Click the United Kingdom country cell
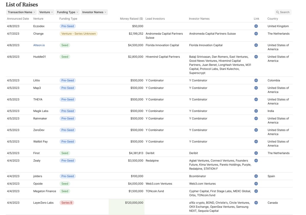The image size is (306, 215). pyautogui.click(x=278, y=26)
